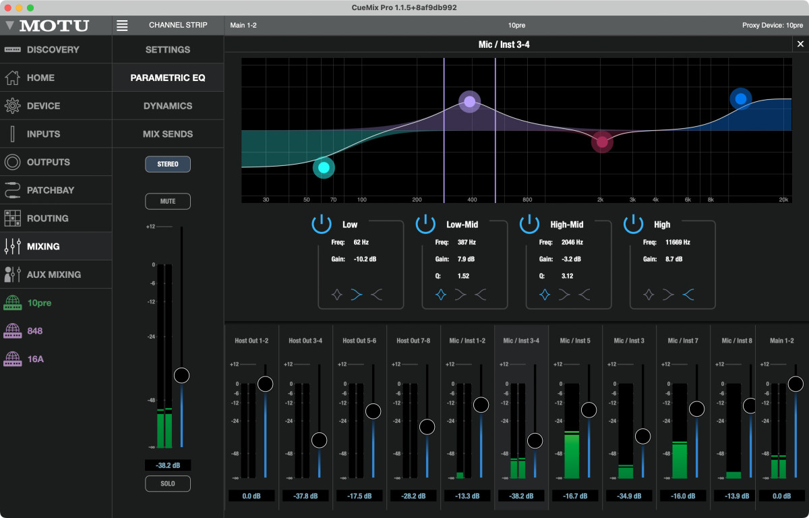Expand the MOTU logo dropdown triangle
The height and width of the screenshot is (518, 809).
pos(9,26)
